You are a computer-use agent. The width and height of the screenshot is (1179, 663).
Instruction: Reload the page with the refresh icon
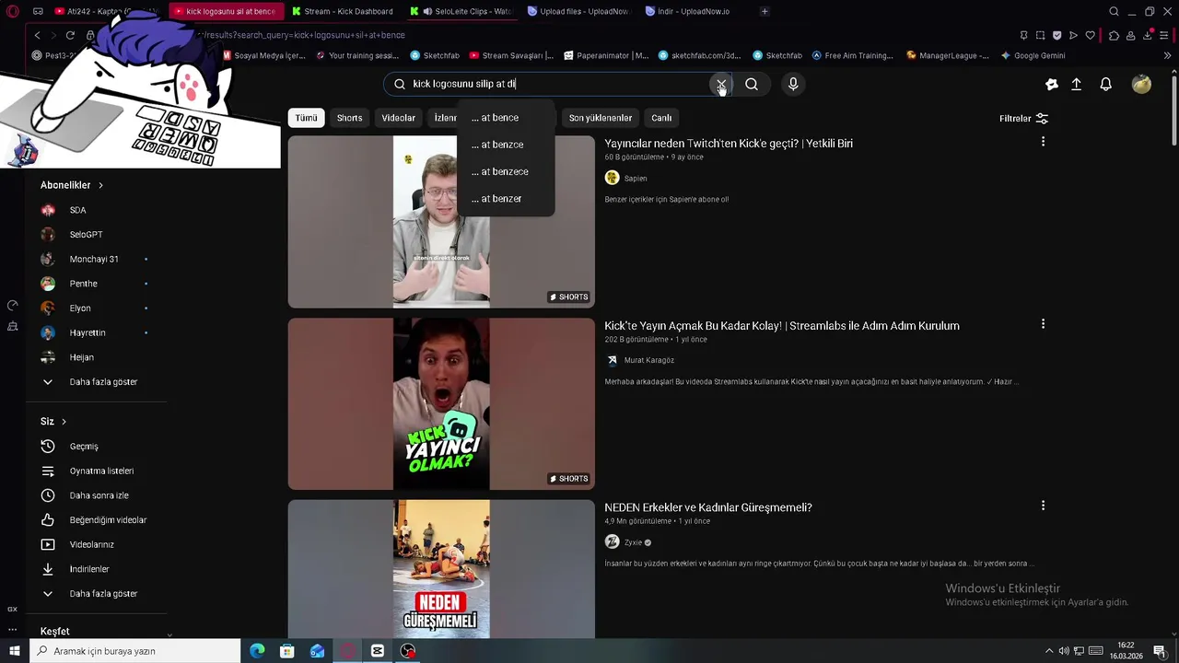[70, 35]
